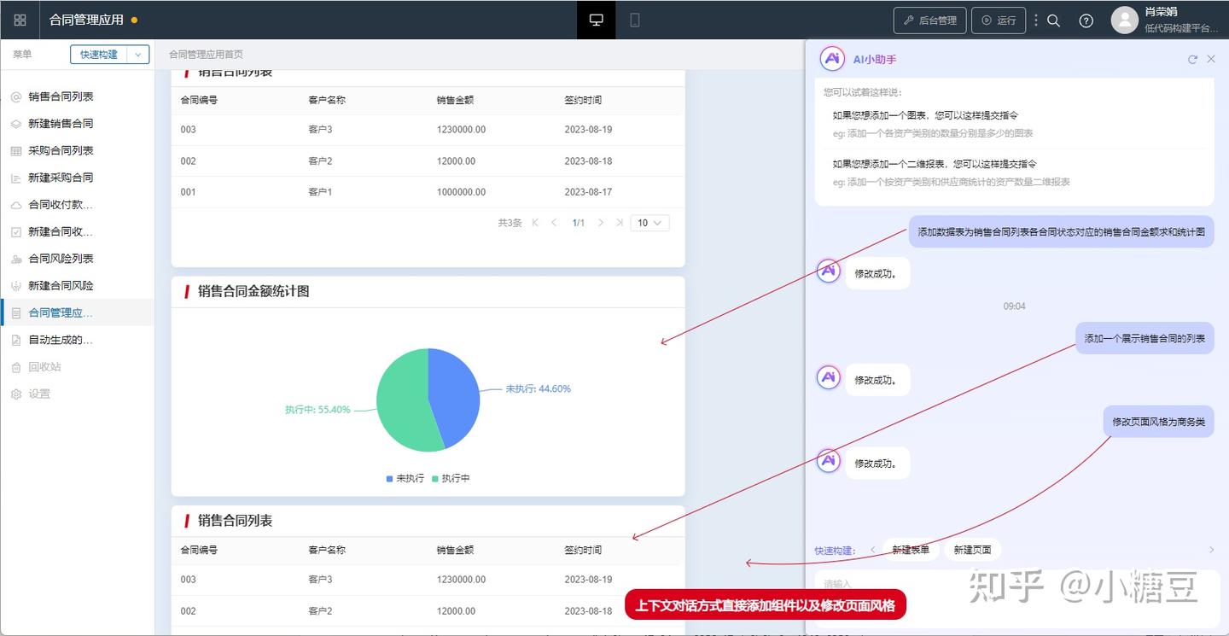Switch to desktop preview monitor icon
The height and width of the screenshot is (636, 1229).
(x=595, y=19)
